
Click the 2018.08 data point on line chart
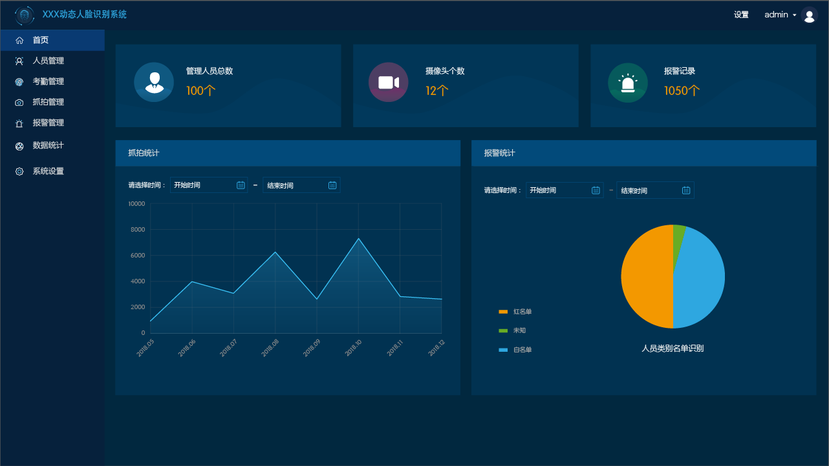click(x=275, y=252)
